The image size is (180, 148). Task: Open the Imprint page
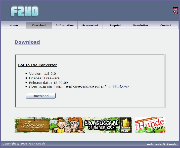[115, 25]
